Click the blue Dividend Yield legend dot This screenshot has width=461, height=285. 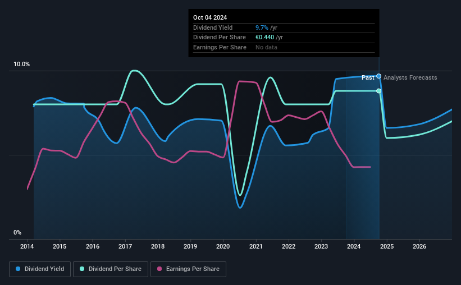(18, 269)
